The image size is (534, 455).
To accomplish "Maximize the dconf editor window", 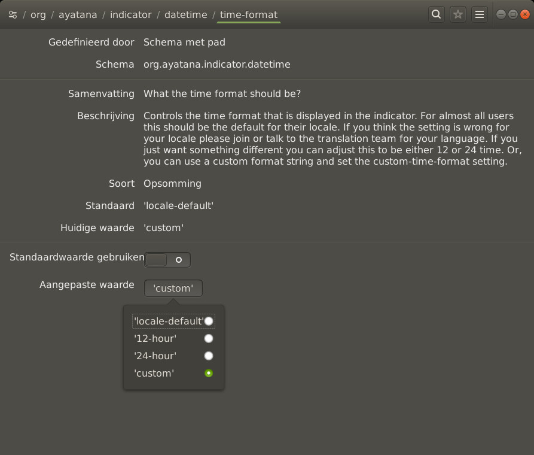I will [513, 14].
